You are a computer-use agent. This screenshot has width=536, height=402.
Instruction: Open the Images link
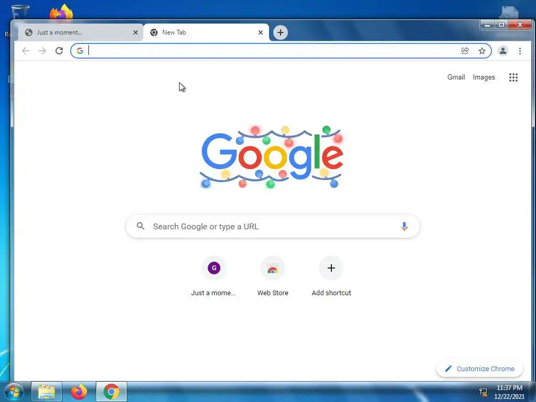click(x=484, y=77)
